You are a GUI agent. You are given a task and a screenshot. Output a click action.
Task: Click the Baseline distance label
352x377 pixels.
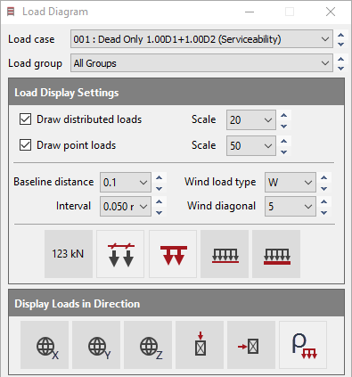click(53, 182)
